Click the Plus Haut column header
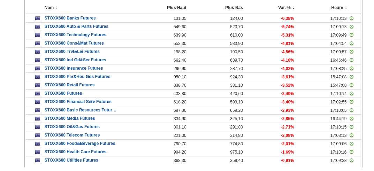 pyautogui.click(x=176, y=8)
